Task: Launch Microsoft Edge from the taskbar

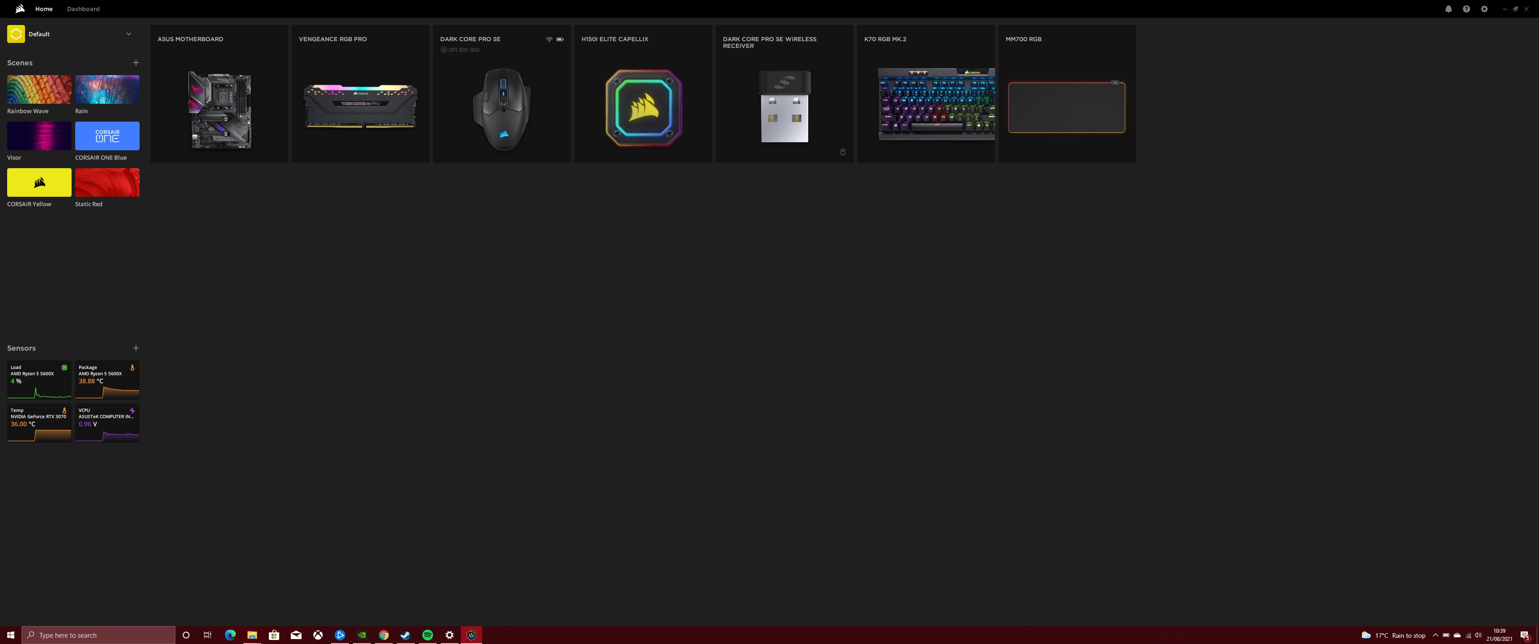Action: point(230,635)
